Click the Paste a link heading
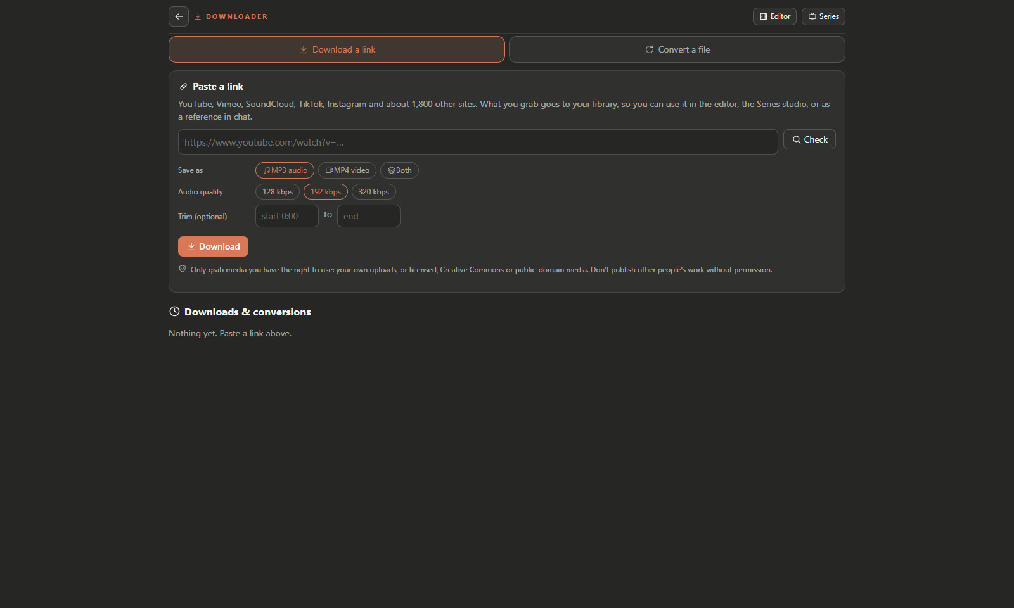The width and height of the screenshot is (1014, 608). (218, 87)
